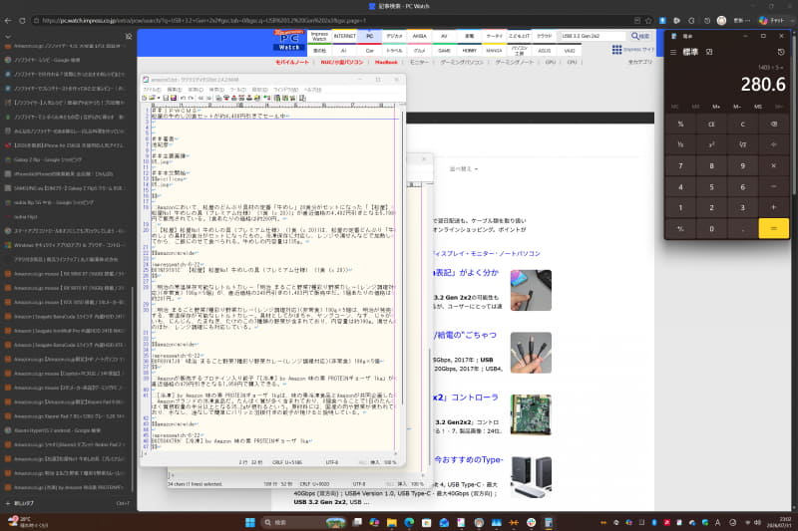Click the Redo icon in editor toolbar
Viewport: 798px width, 531px height.
click(191, 98)
